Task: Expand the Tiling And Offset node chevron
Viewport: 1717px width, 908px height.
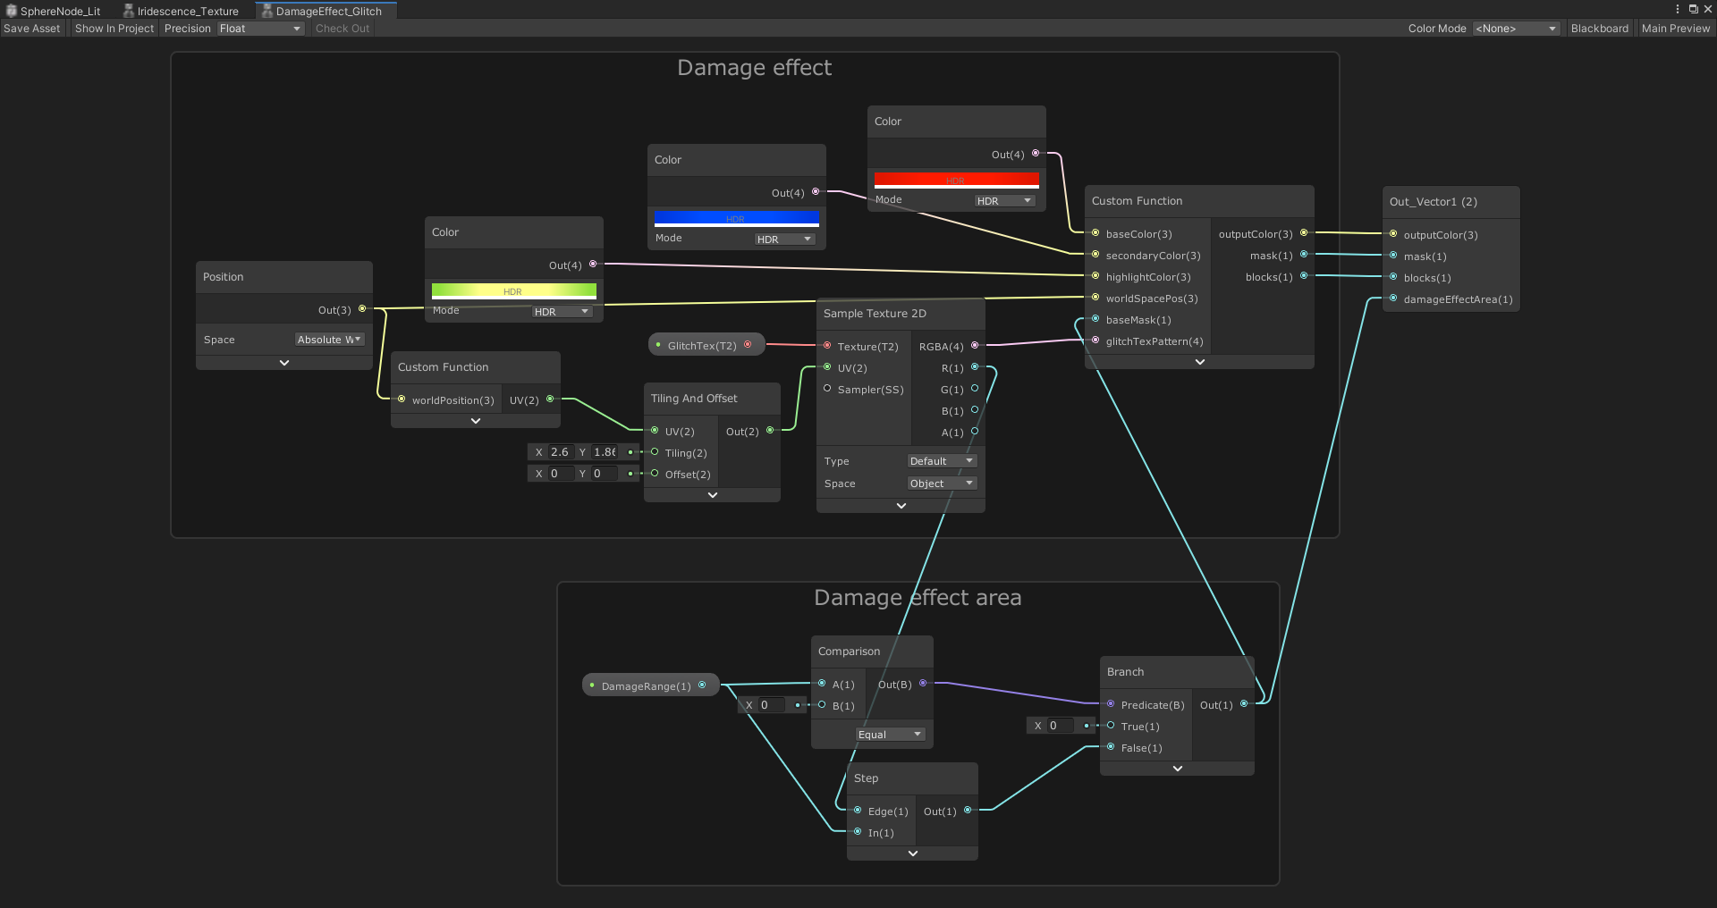Action: (x=713, y=495)
